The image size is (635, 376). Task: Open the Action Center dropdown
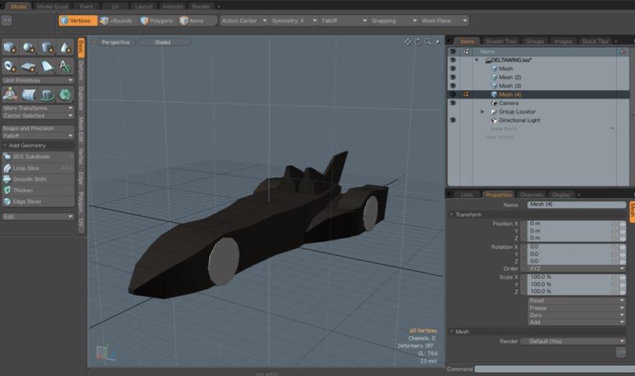(244, 20)
